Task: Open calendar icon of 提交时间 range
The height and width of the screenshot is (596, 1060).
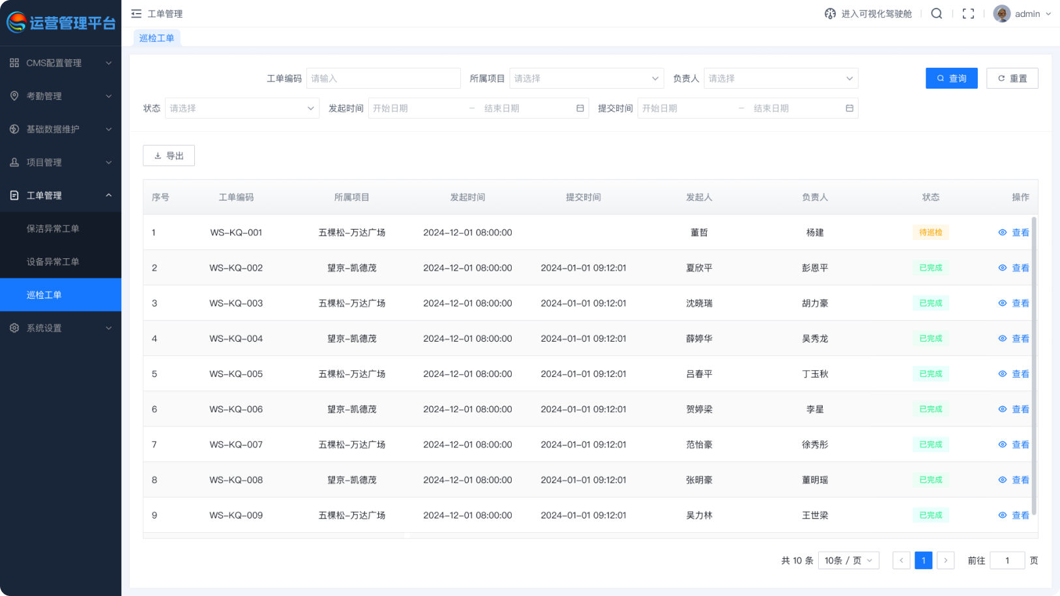Action: (849, 108)
